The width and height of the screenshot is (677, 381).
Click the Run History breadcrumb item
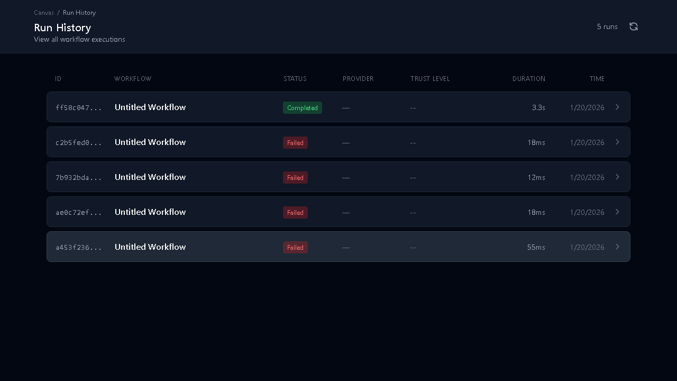(x=79, y=12)
